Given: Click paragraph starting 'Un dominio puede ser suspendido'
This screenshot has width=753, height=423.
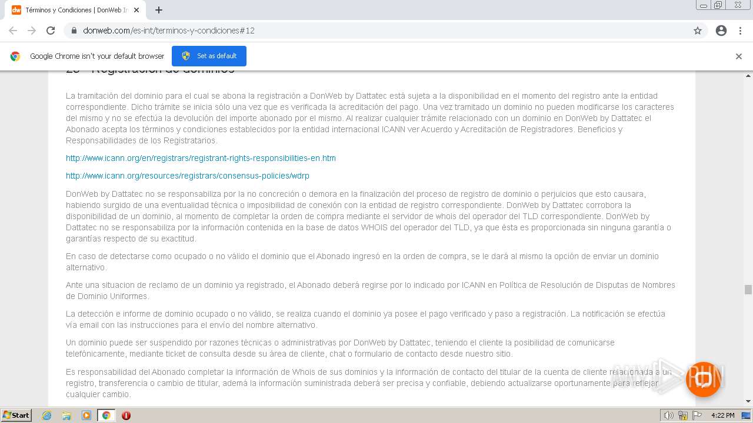Looking at the screenshot, I should 340,348.
